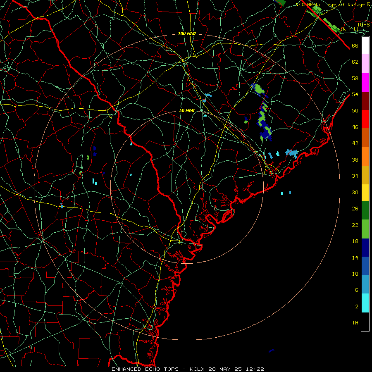Click the '[K FT]' units label

(x=349, y=29)
